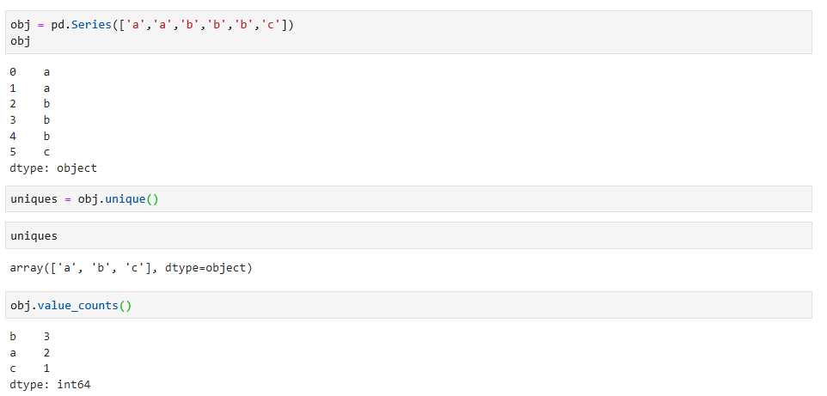The height and width of the screenshot is (396, 827).
Task: Click the b 3 row in counts output
Action: (29, 336)
